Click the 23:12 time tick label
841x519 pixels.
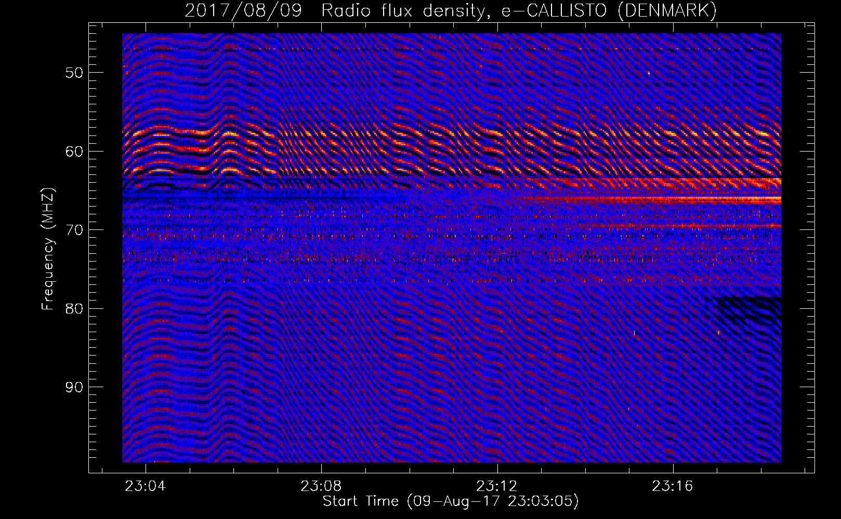click(497, 486)
